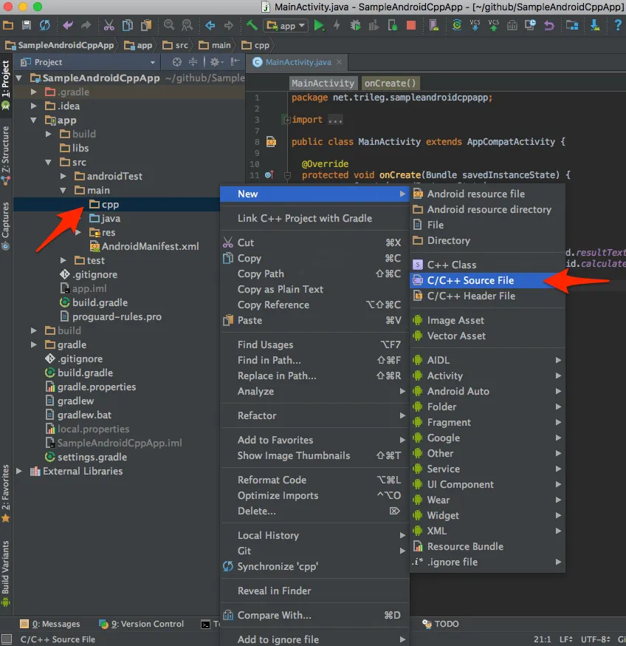Open the app run configuration dropdown
This screenshot has width=626, height=646.
pyautogui.click(x=286, y=25)
